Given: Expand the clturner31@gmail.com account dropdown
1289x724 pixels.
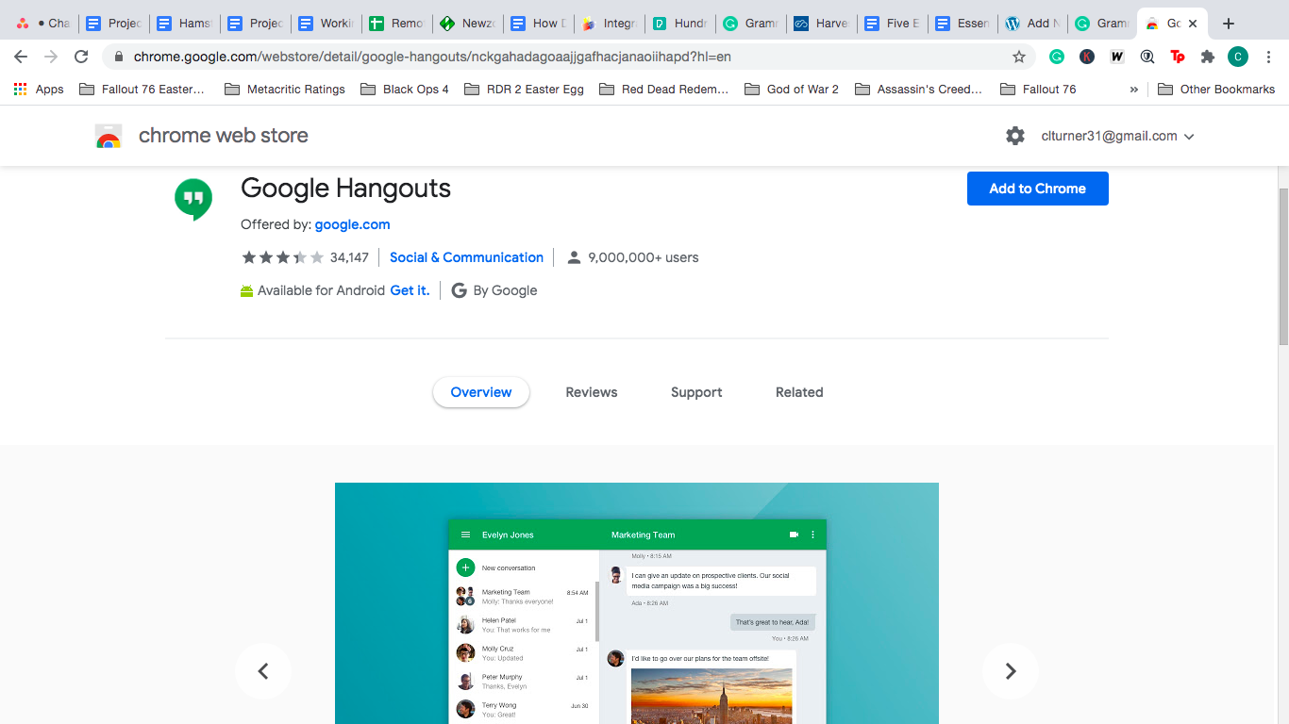Looking at the screenshot, I should [1118, 136].
